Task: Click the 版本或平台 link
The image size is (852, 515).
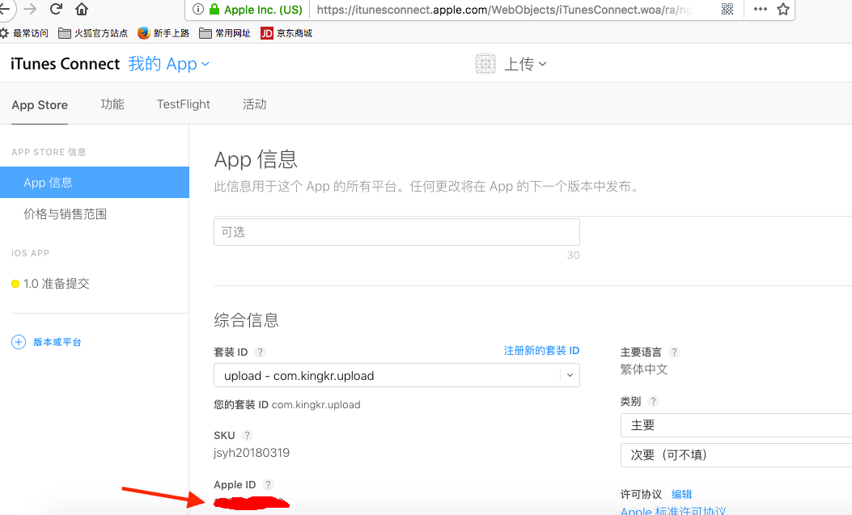Action: point(57,342)
